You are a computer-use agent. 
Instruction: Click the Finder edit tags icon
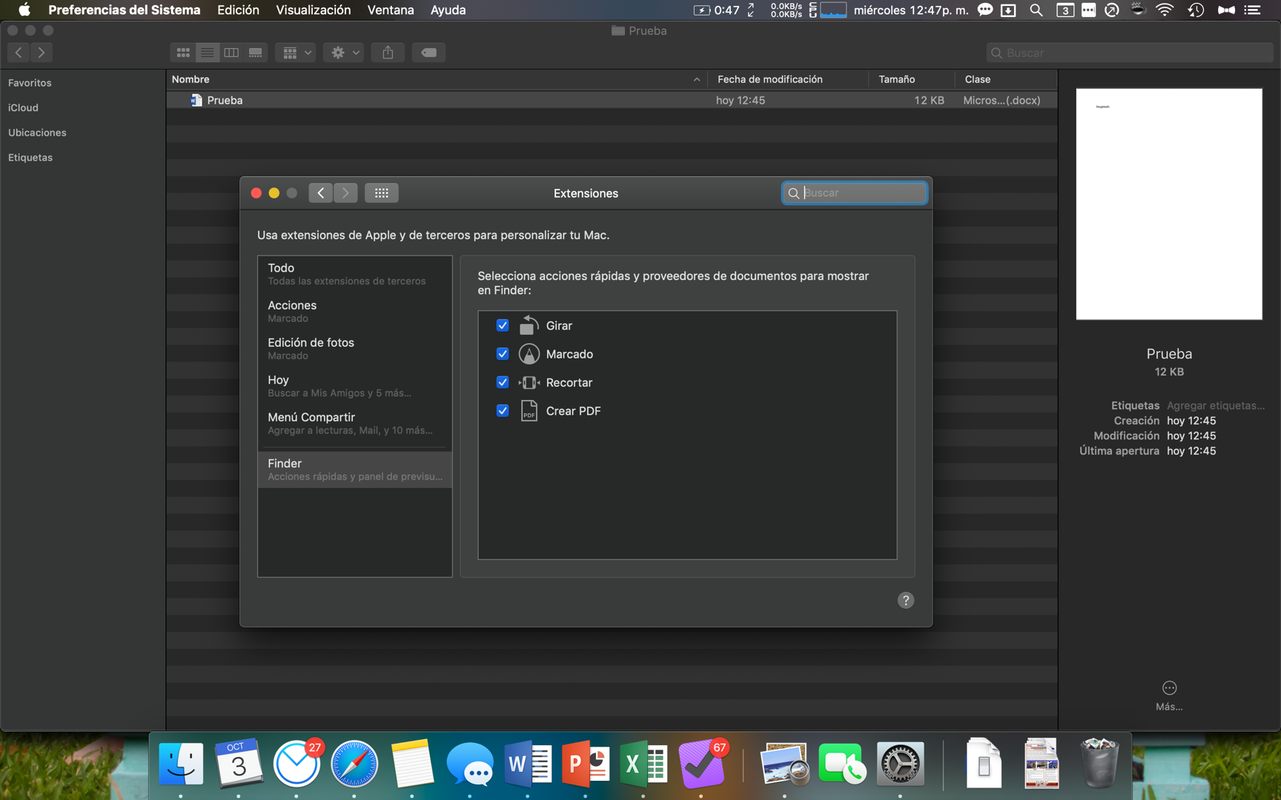tap(428, 53)
